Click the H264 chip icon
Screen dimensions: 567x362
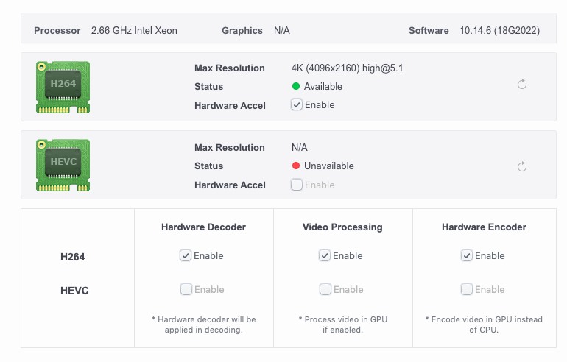coord(63,87)
